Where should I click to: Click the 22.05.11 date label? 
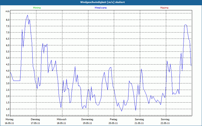[165, 123]
